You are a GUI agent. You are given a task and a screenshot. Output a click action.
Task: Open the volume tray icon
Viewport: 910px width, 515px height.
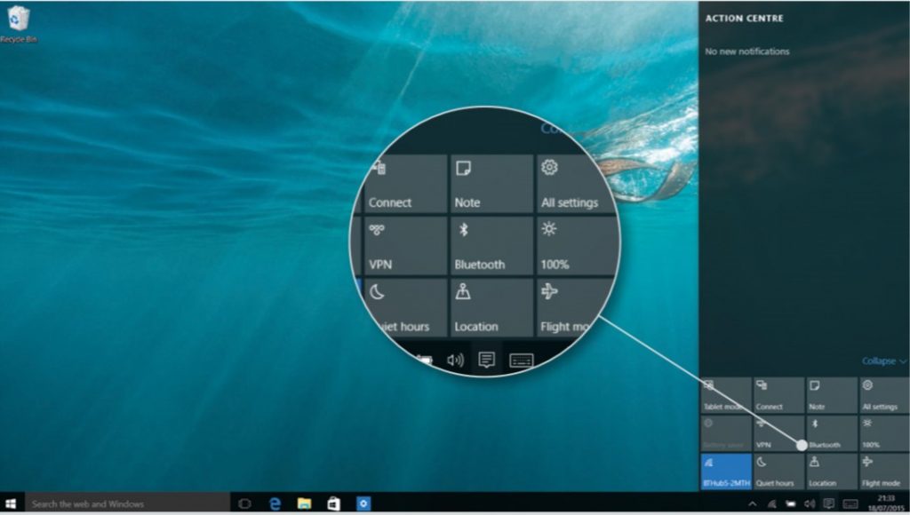810,504
